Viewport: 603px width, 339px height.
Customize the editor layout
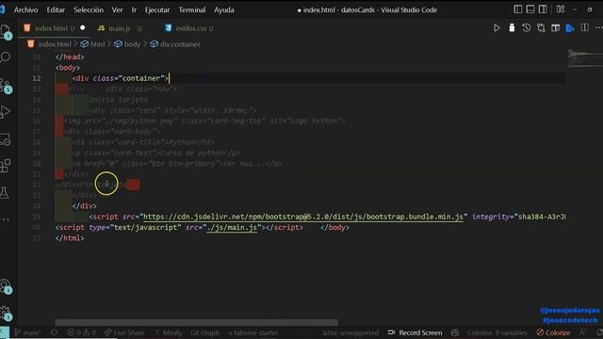[561, 9]
